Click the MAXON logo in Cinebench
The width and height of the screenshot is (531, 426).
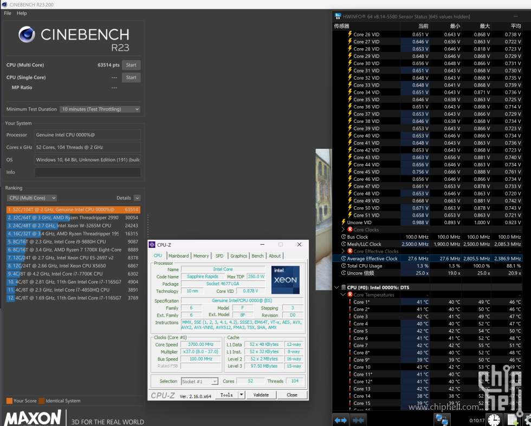[x=33, y=418]
